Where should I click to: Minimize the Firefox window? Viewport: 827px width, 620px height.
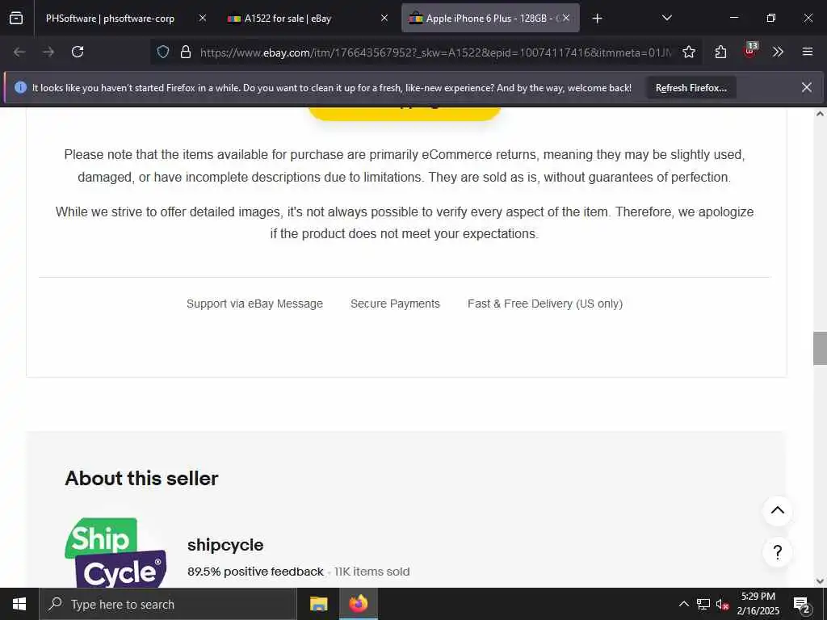734,18
